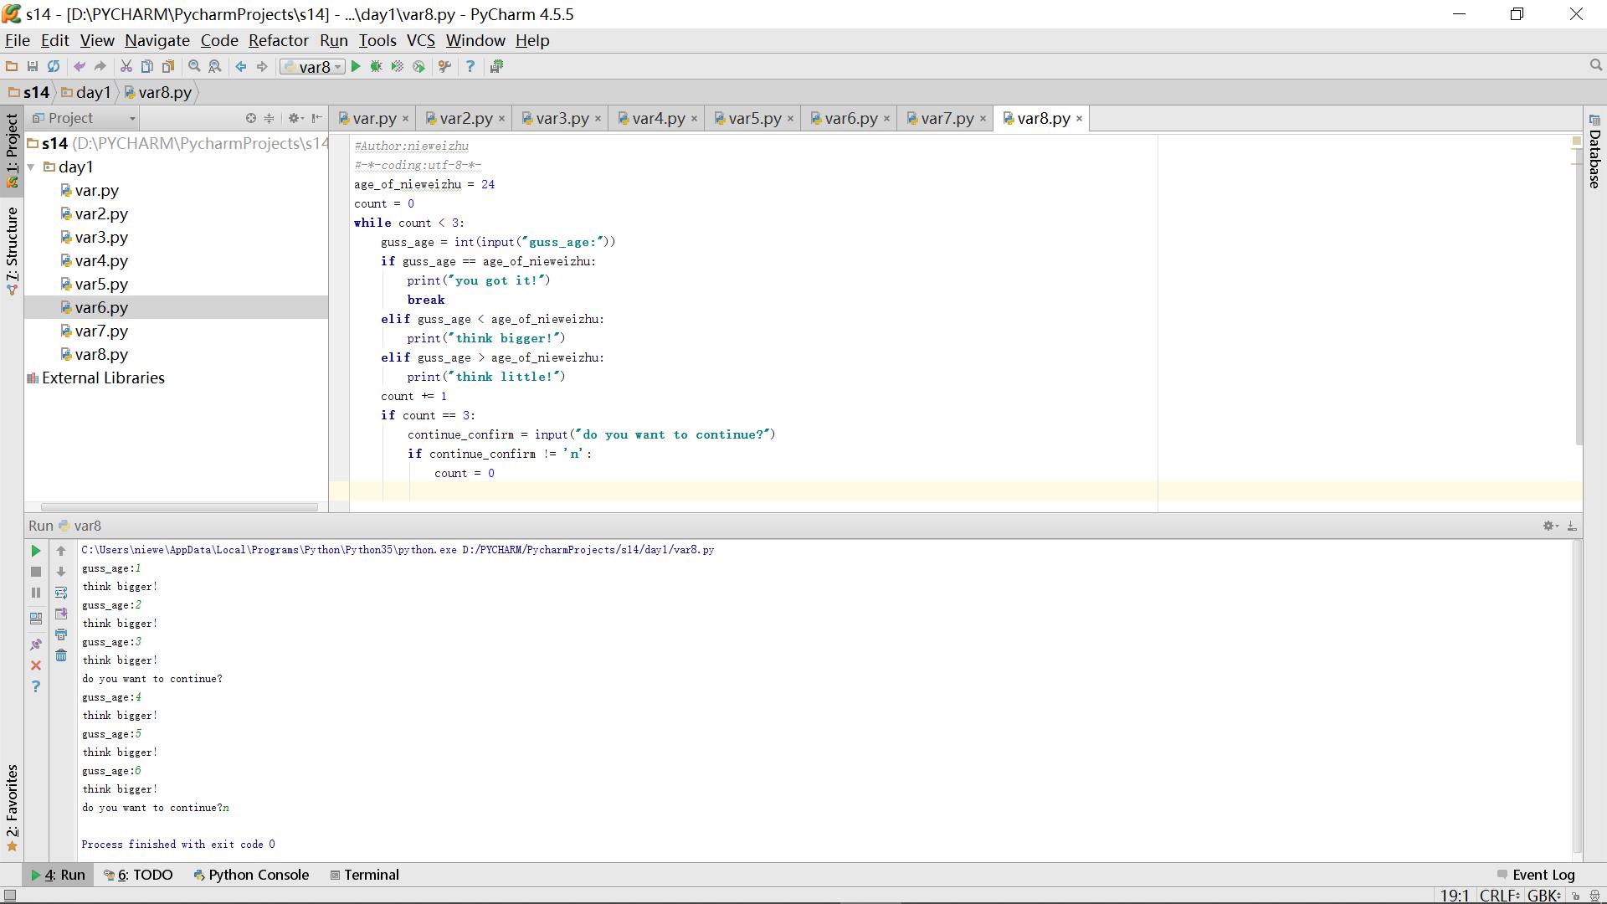Viewport: 1607px width, 904px height.
Task: Run var8 with coverage icon
Action: point(398,66)
